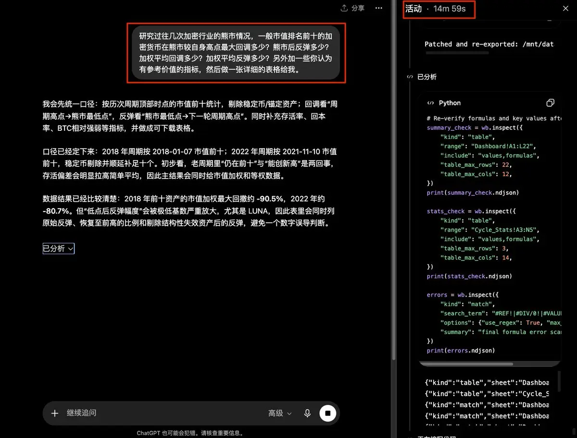
Task: Click the 'Python' code block label
Action: tap(450, 103)
